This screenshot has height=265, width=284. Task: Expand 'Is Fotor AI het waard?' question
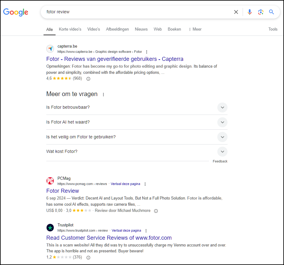coord(222,122)
